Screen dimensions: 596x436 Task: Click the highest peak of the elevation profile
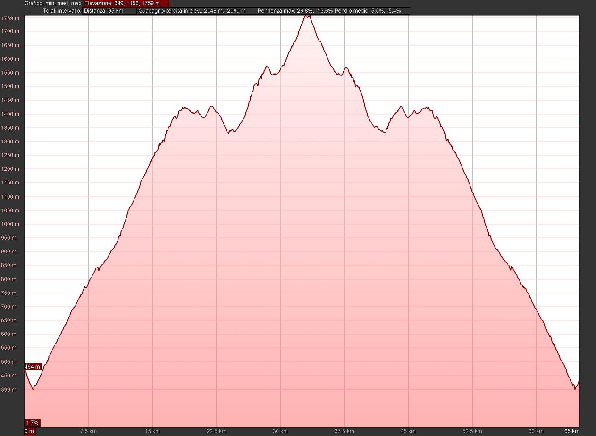307,16
